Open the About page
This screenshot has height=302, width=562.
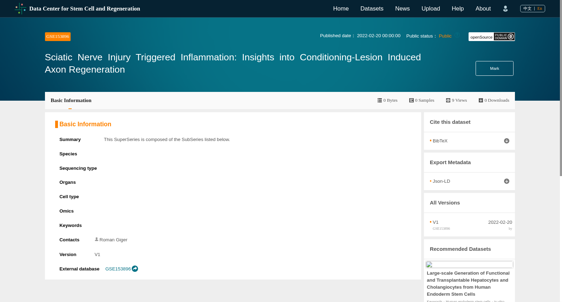pos(483,9)
